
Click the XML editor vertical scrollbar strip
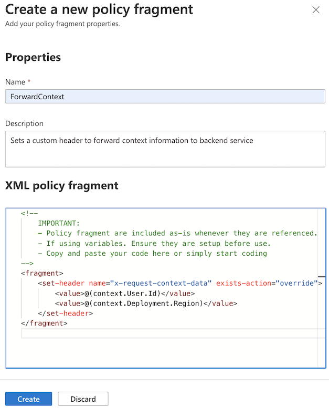322,288
